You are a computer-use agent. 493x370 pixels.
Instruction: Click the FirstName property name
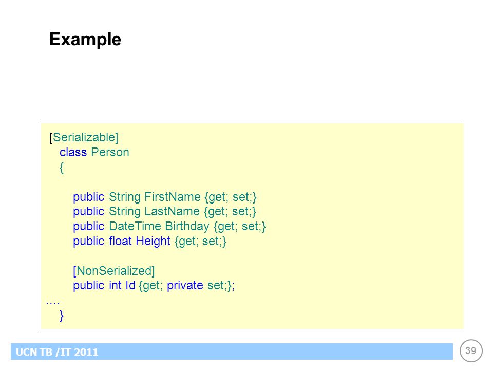point(173,197)
